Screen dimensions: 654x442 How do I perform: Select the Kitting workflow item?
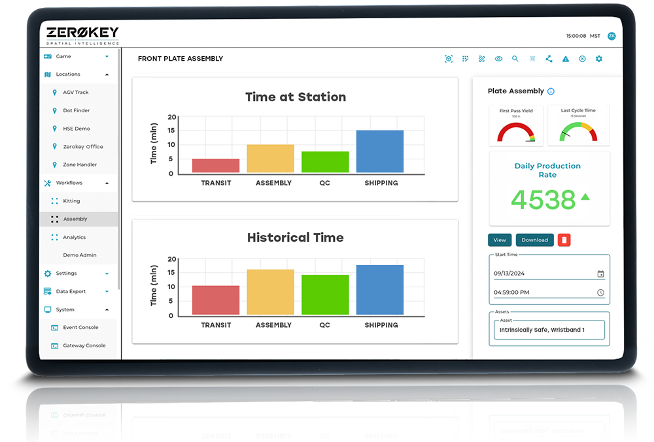pos(71,201)
